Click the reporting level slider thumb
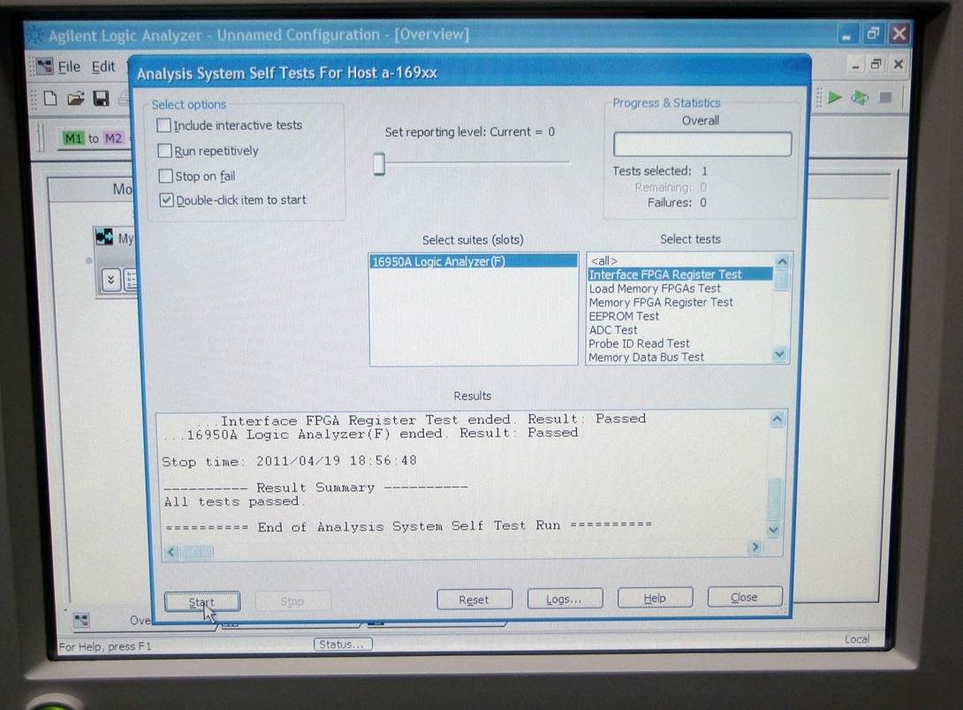 [379, 164]
